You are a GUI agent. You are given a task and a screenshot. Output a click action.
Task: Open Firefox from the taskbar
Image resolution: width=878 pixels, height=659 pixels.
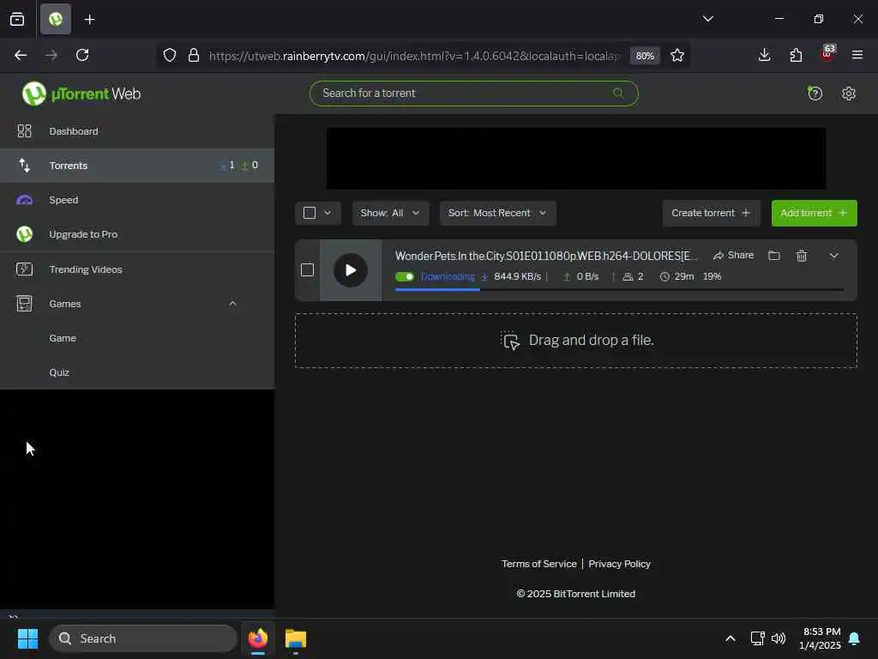click(x=258, y=638)
